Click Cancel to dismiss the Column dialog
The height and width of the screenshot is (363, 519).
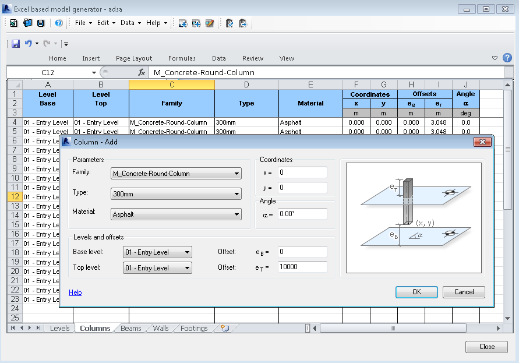tap(464, 292)
